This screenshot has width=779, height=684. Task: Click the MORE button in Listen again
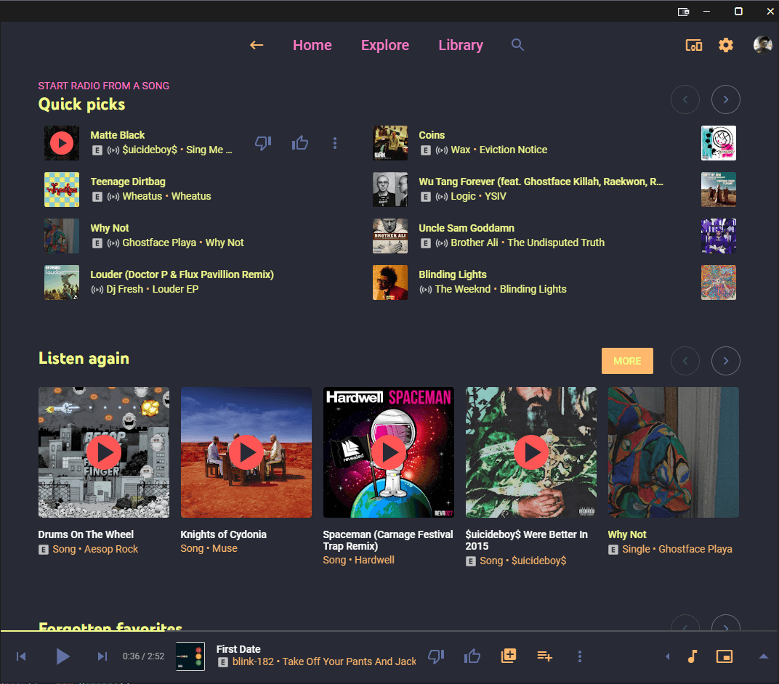click(626, 360)
